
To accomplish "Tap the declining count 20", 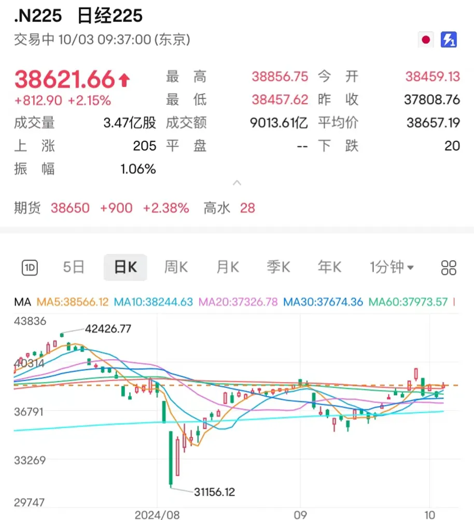I will pyautogui.click(x=452, y=146).
